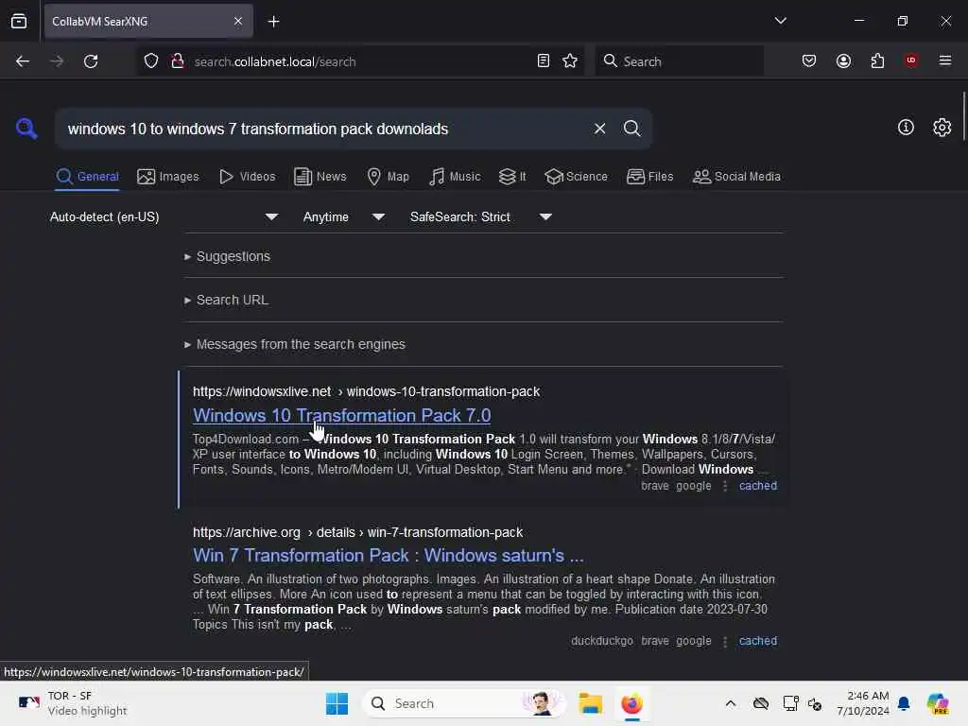Open SearXNG preferences gear
Viewport: 968px width, 726px height.
(942, 128)
